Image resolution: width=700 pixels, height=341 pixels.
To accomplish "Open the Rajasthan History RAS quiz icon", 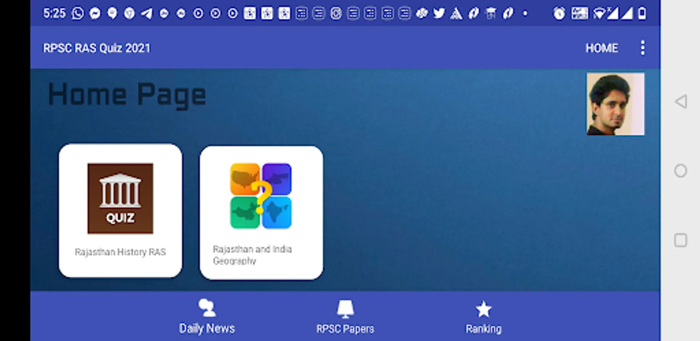I will coord(120,198).
